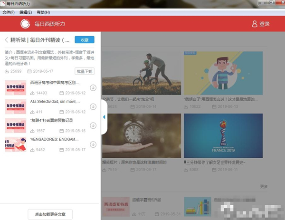
Task: Open father and child bicycle image
Action: (142, 73)
